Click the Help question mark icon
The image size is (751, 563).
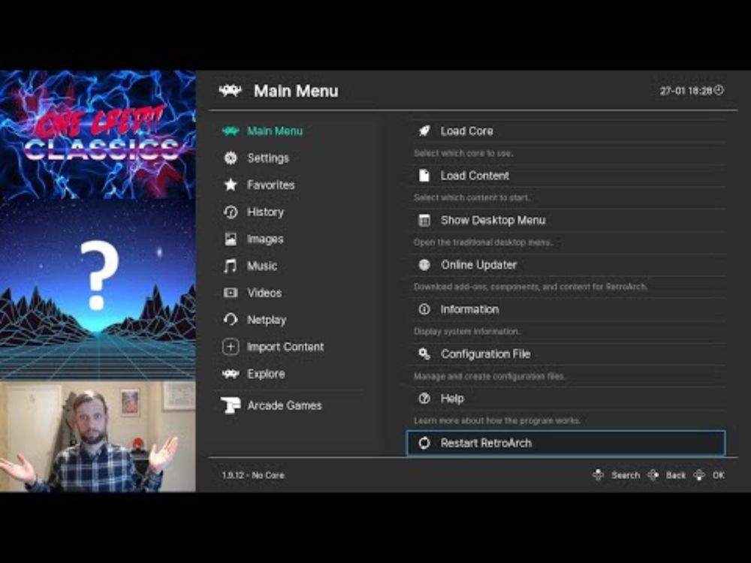pyautogui.click(x=424, y=399)
